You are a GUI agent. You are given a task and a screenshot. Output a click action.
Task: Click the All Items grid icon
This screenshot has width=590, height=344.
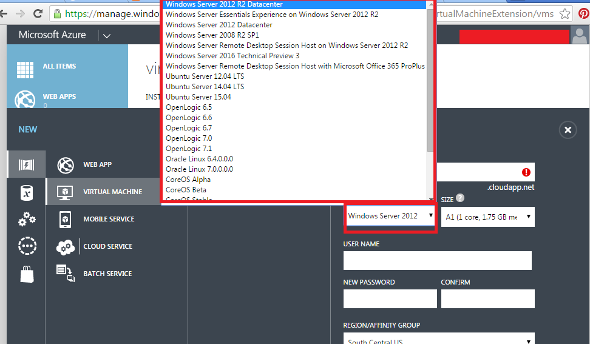click(x=25, y=70)
